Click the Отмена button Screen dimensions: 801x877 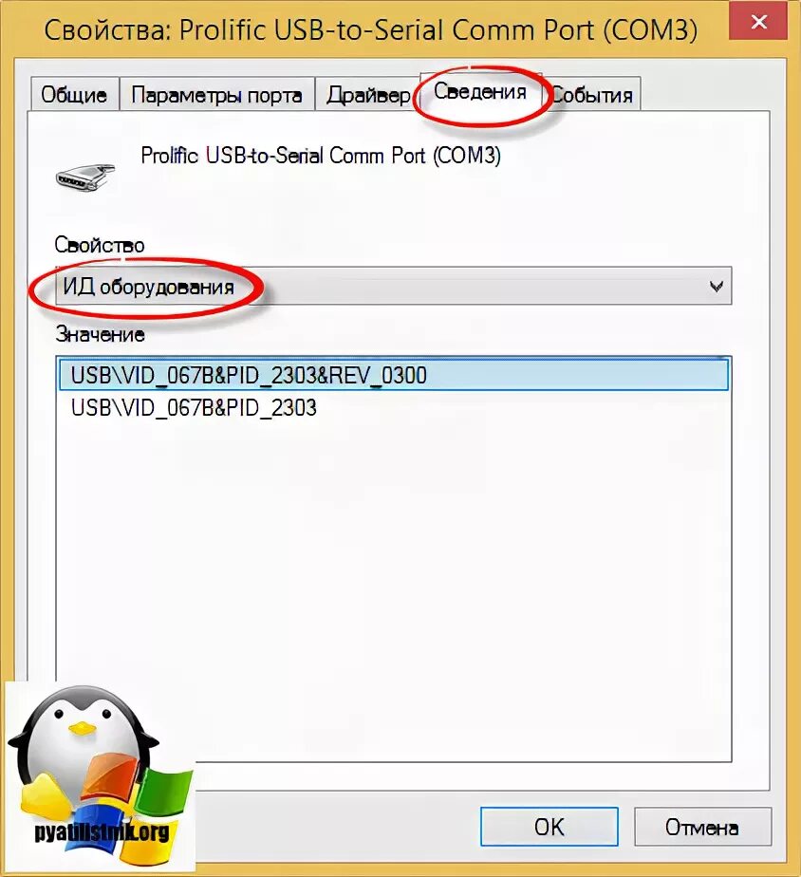(x=702, y=826)
